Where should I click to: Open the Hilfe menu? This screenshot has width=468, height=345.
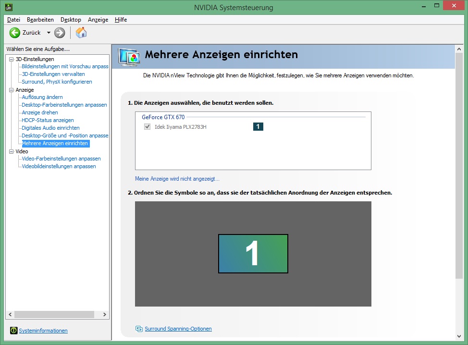(x=121, y=20)
